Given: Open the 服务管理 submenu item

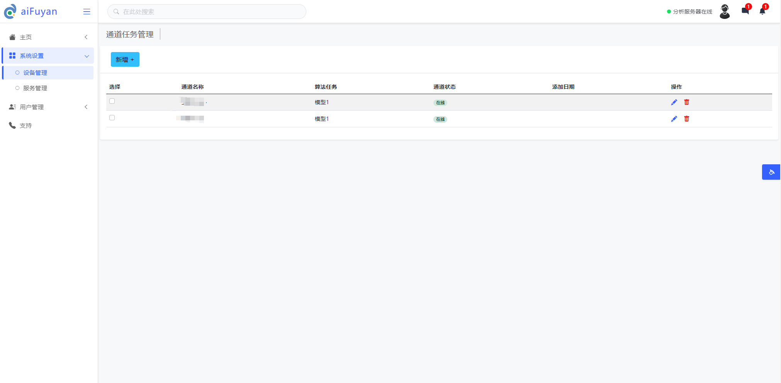Looking at the screenshot, I should [48, 88].
